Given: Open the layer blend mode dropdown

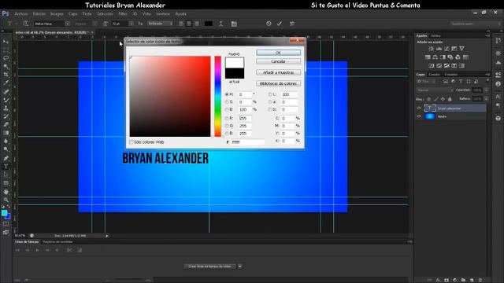Looking at the screenshot, I should [435, 90].
